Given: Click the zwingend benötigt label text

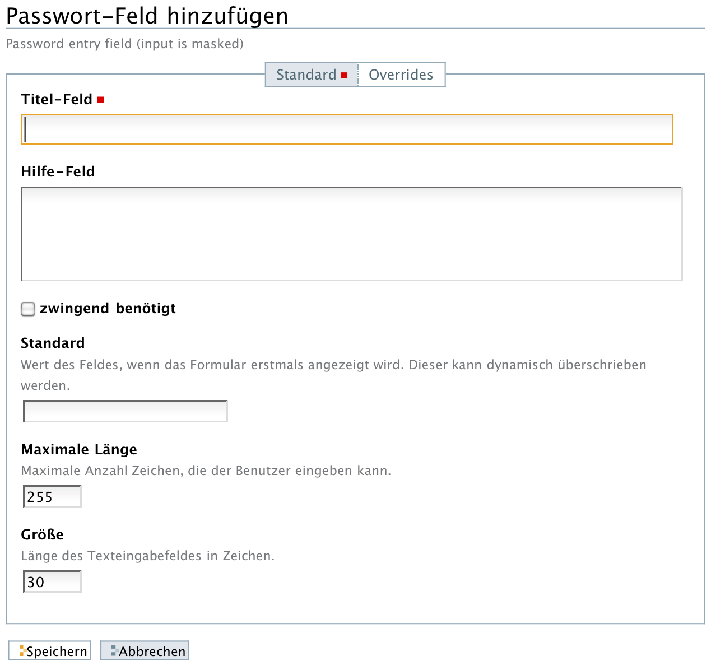Looking at the screenshot, I should (108, 309).
